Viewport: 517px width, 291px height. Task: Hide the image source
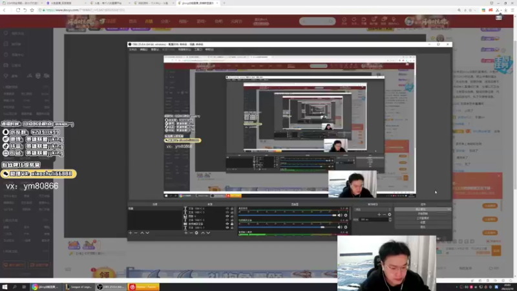point(227,216)
